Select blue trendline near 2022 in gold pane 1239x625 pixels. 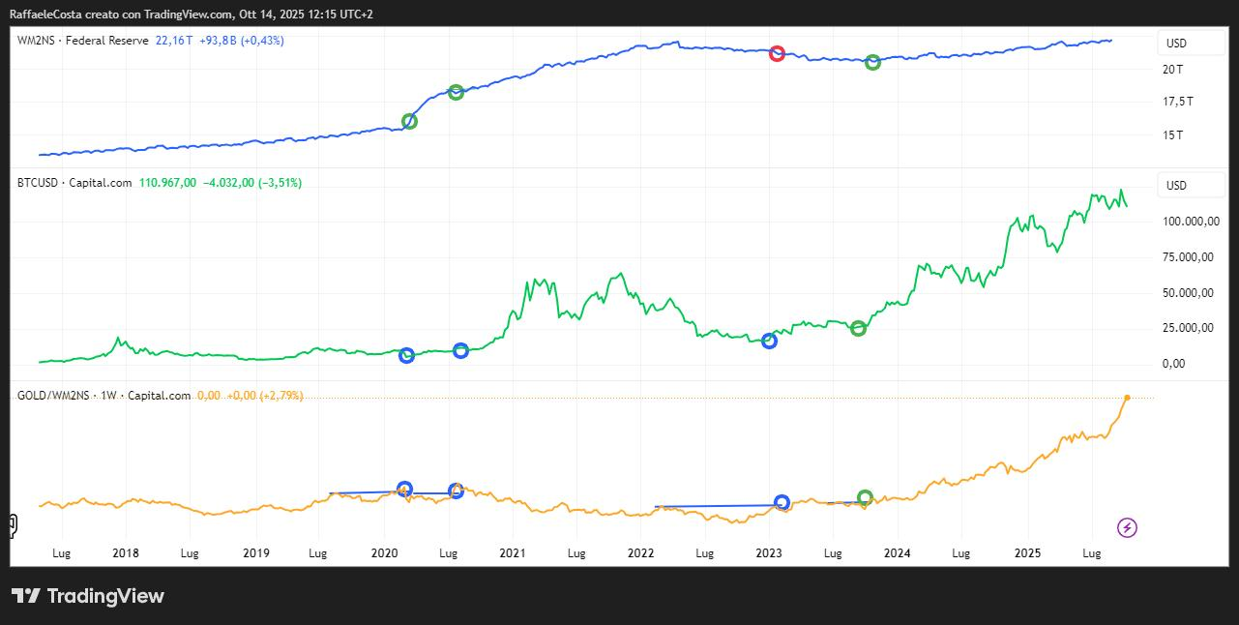point(716,505)
